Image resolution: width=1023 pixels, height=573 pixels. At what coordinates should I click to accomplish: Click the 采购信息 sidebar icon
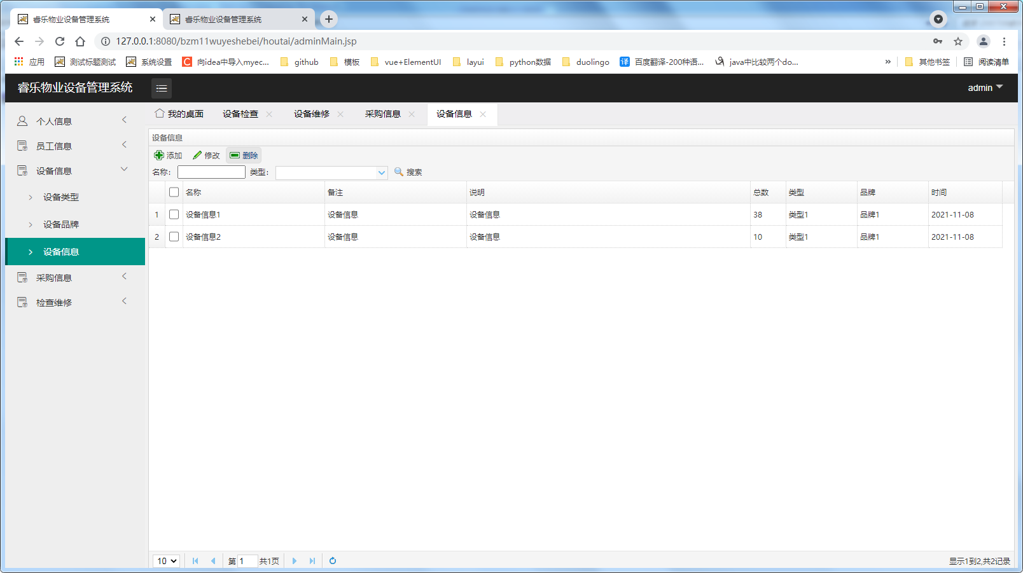coord(22,277)
